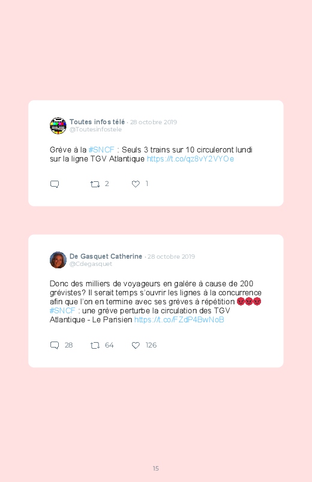Screen dimensions: 312x482
Task: Like the De Gasquet Catherine tweet
Action: pos(136,346)
